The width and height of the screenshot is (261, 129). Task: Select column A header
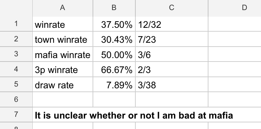tap(63, 8)
